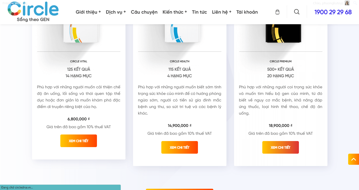Click the scroll-to-top arrow button

point(353,159)
